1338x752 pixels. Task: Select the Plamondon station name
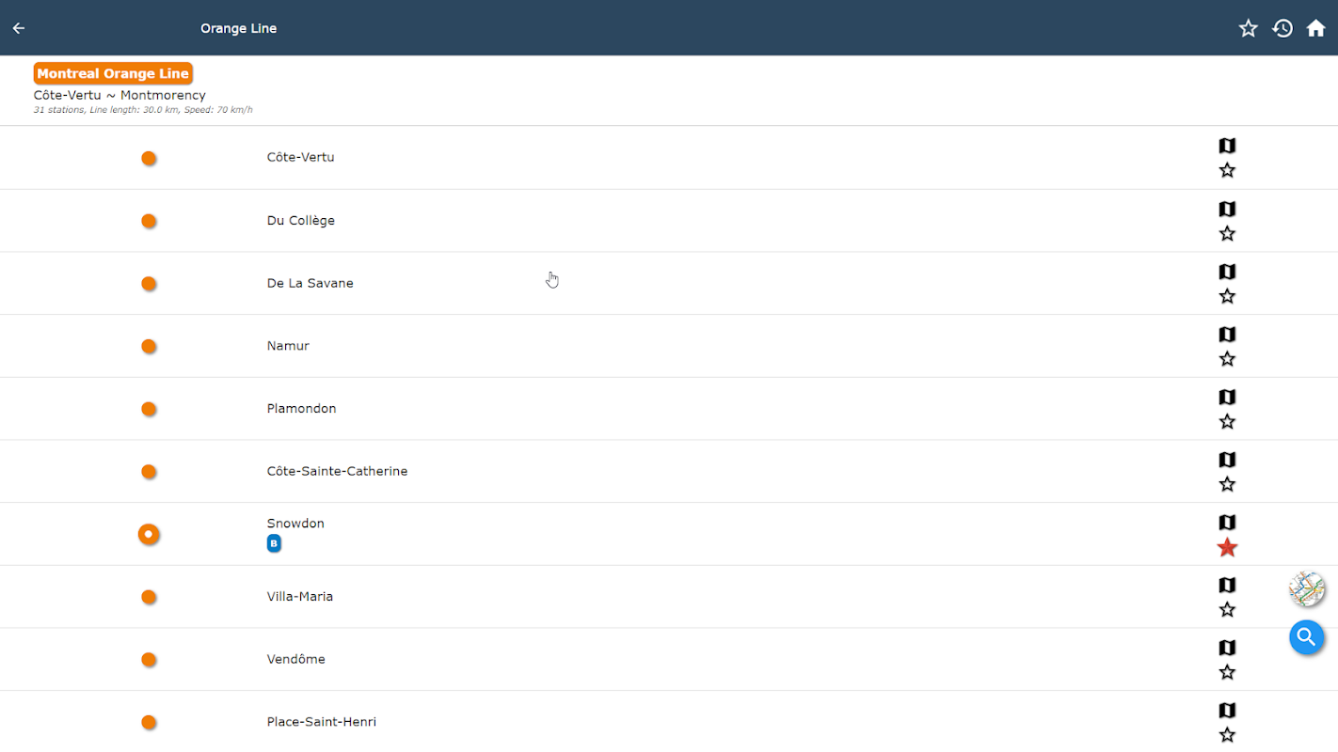click(301, 408)
